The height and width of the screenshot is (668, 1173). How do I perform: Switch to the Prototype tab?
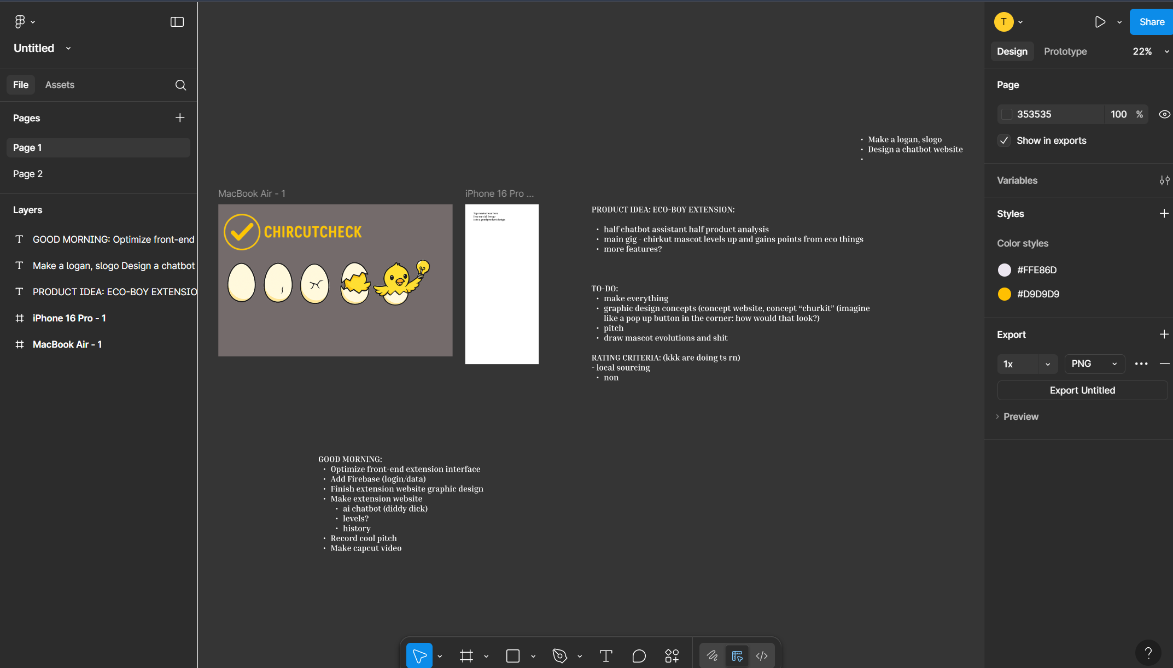1065,51
